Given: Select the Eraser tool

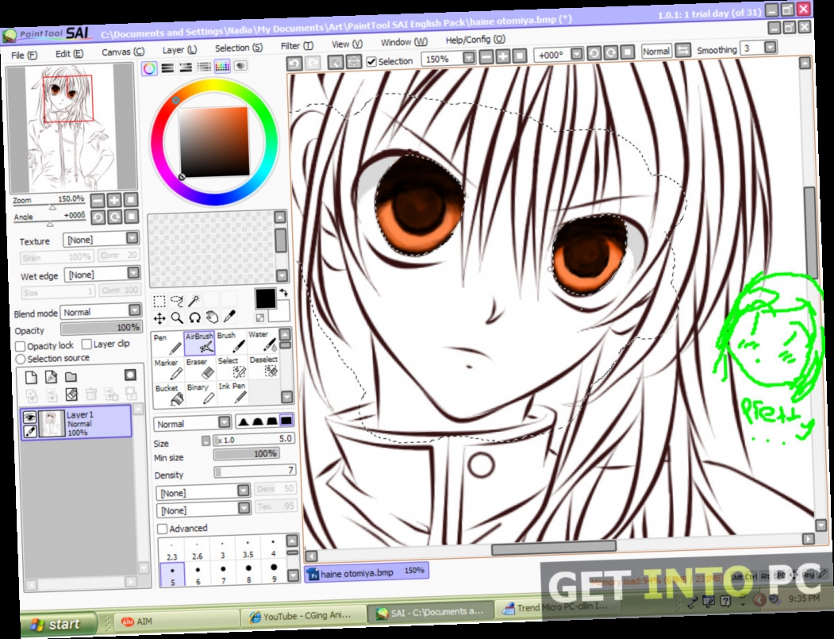Looking at the screenshot, I should (200, 368).
